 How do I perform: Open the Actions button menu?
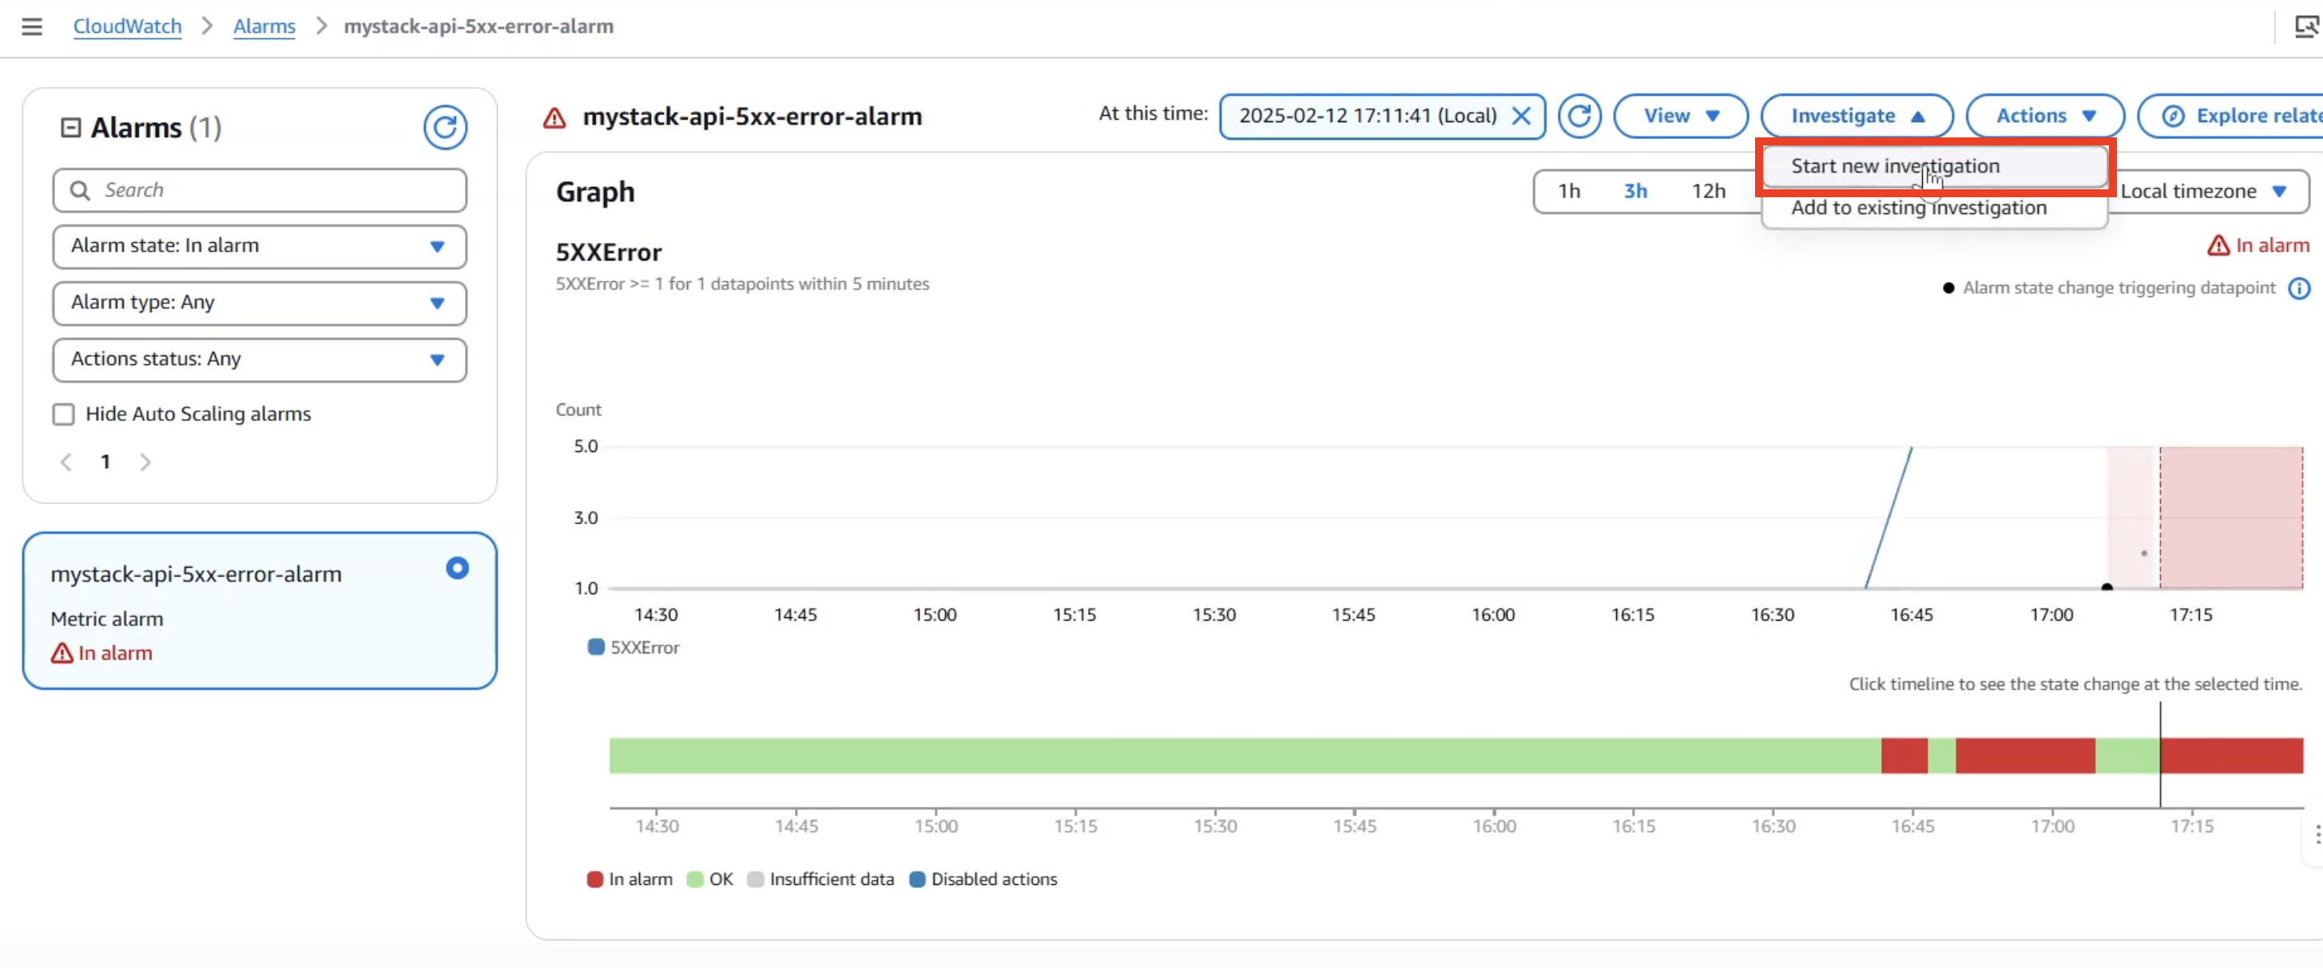[x=2044, y=117]
